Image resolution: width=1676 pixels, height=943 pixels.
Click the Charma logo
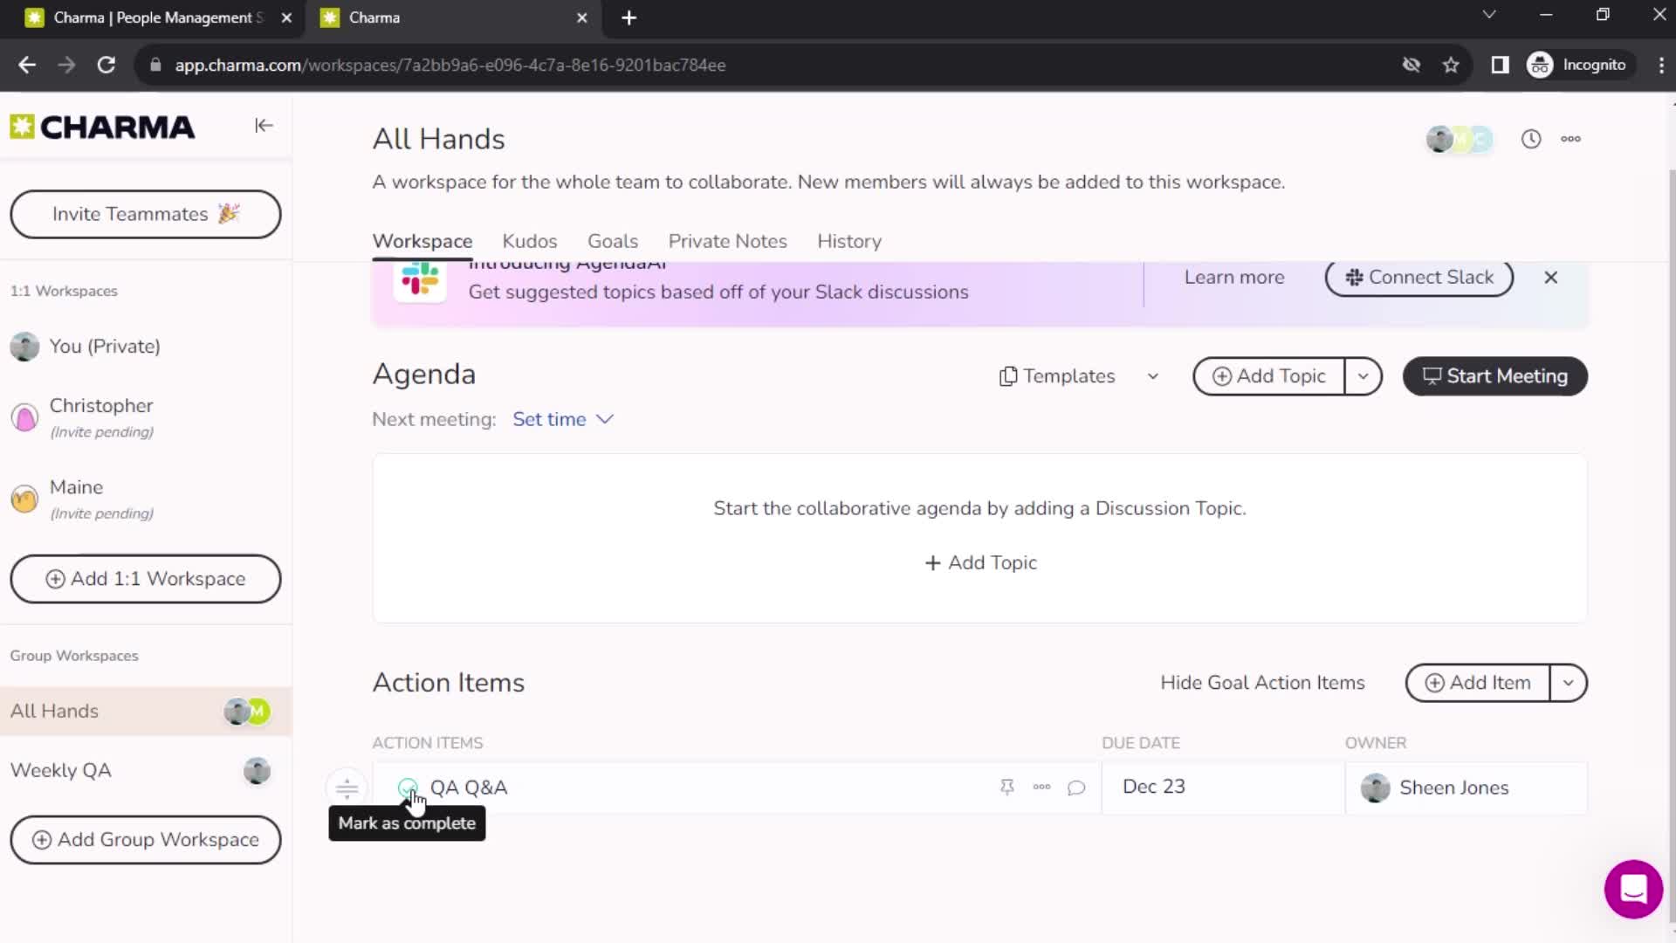(102, 127)
